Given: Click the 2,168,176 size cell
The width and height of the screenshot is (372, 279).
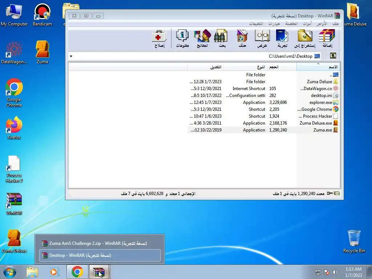Looking at the screenshot, I should click(278, 123).
